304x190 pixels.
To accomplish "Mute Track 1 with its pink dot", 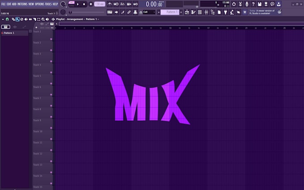I will click(x=51, y=39).
